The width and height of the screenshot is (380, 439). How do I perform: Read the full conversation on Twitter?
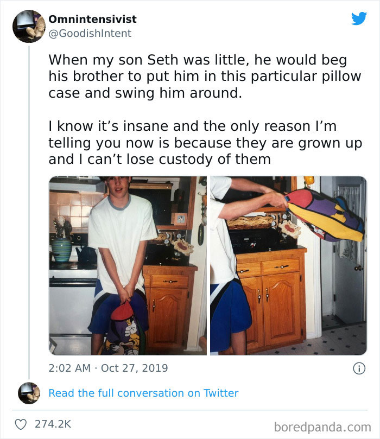pos(143,393)
